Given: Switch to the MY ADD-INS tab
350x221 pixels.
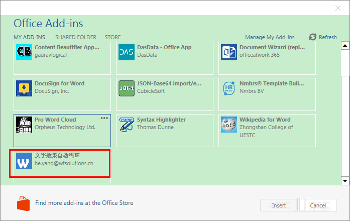Looking at the screenshot, I should [29, 37].
